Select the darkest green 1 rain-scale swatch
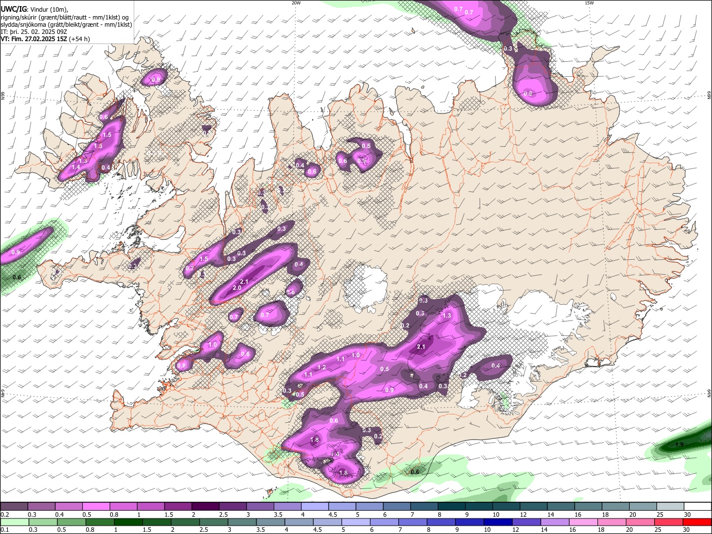This screenshot has width=712, height=534. coord(128,522)
